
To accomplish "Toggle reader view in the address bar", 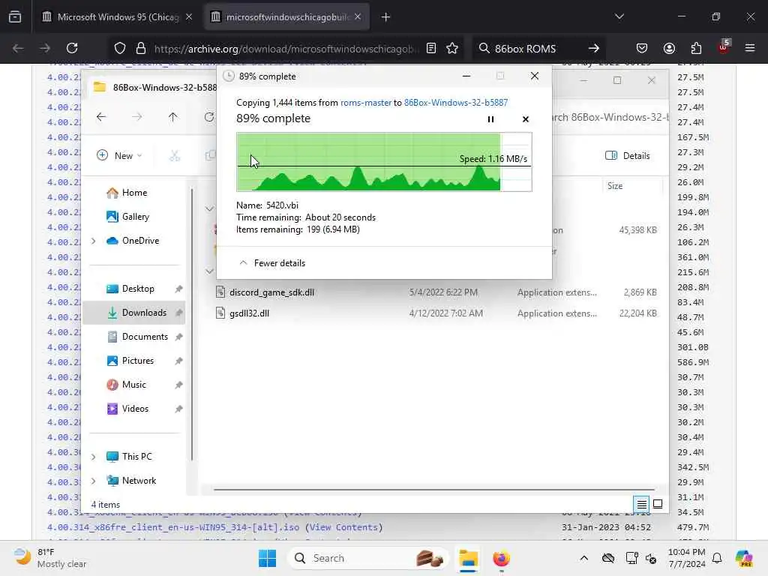I will click(431, 48).
